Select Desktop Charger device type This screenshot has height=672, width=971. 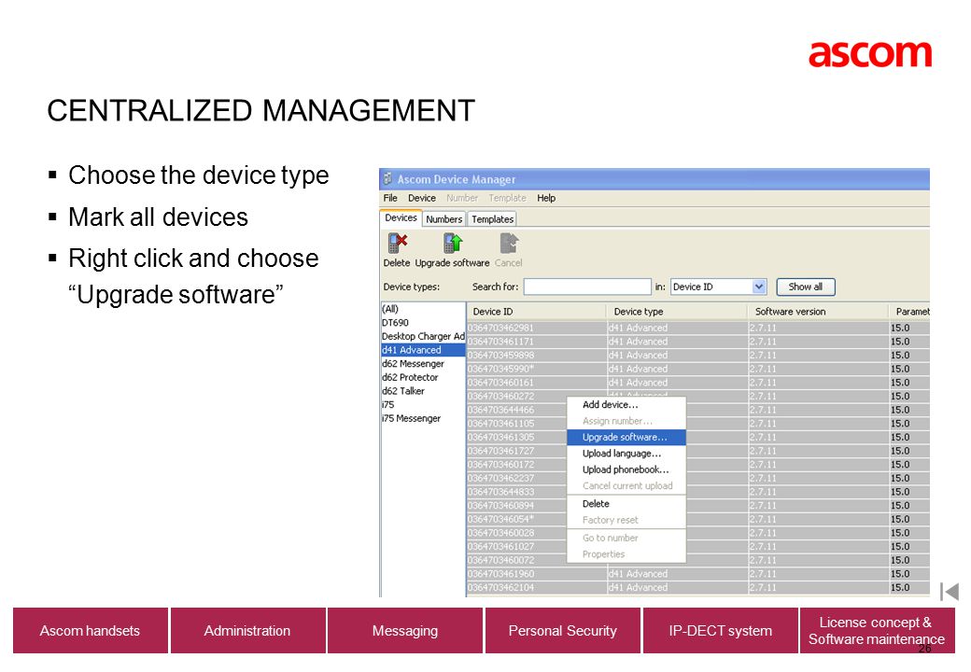(x=423, y=336)
